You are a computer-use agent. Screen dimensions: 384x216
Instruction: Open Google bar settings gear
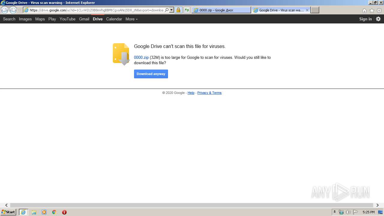[378, 19]
